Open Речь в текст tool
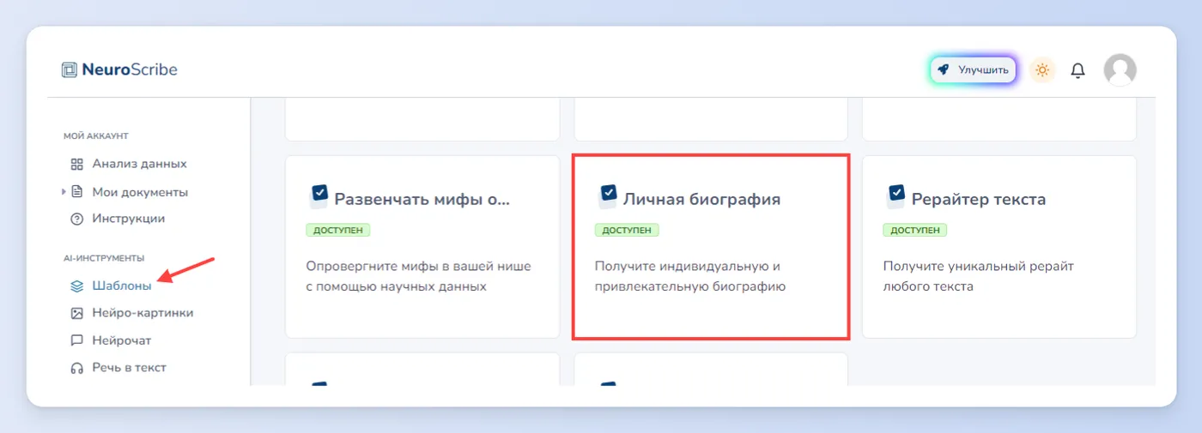The height and width of the screenshot is (433, 1202). (130, 368)
